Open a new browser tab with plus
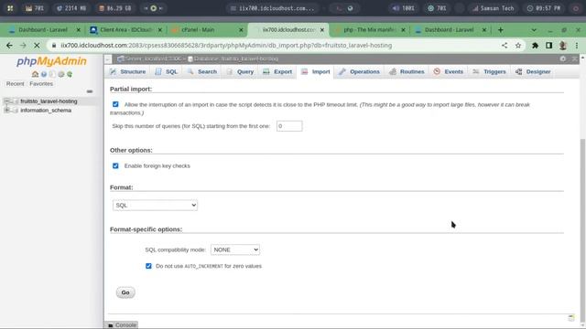Viewport: 586px width, 329px height. [501, 30]
